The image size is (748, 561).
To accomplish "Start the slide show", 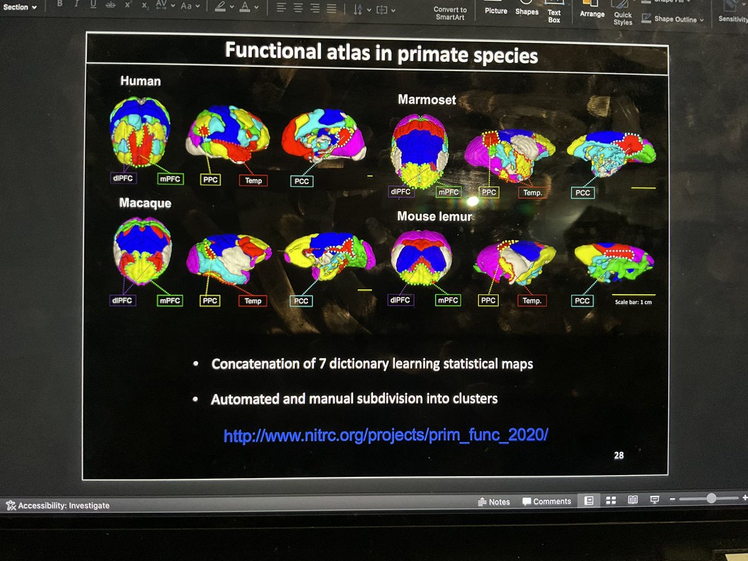I will [654, 499].
